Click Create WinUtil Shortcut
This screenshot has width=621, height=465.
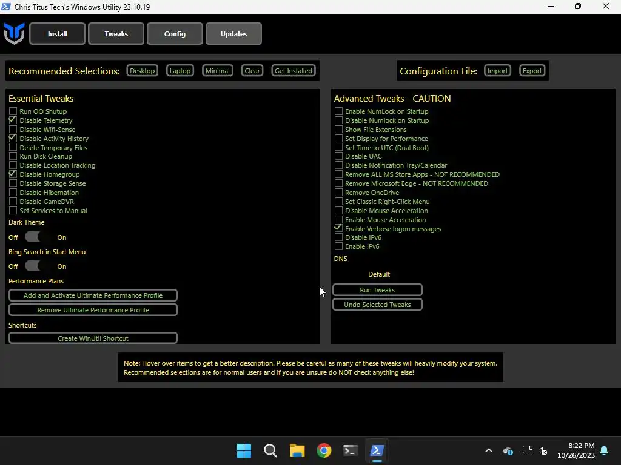click(x=93, y=338)
